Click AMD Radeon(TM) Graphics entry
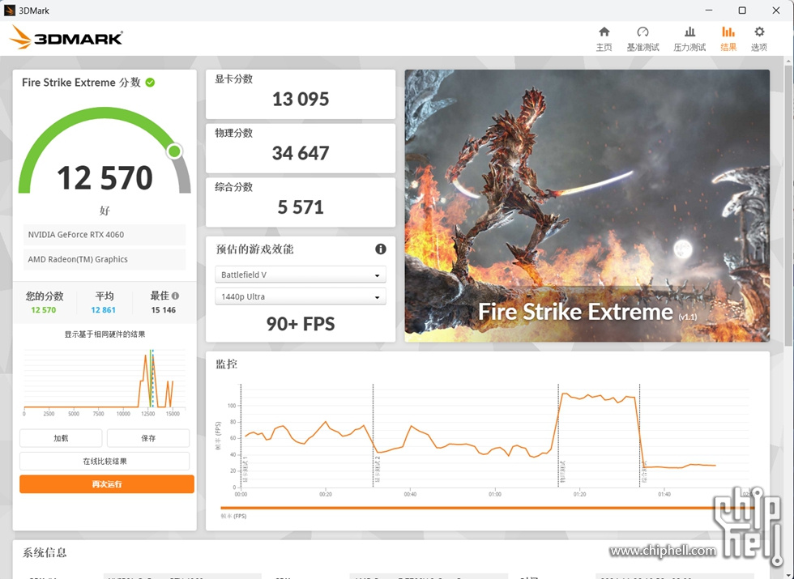Image resolution: width=794 pixels, height=579 pixels. 105,259
